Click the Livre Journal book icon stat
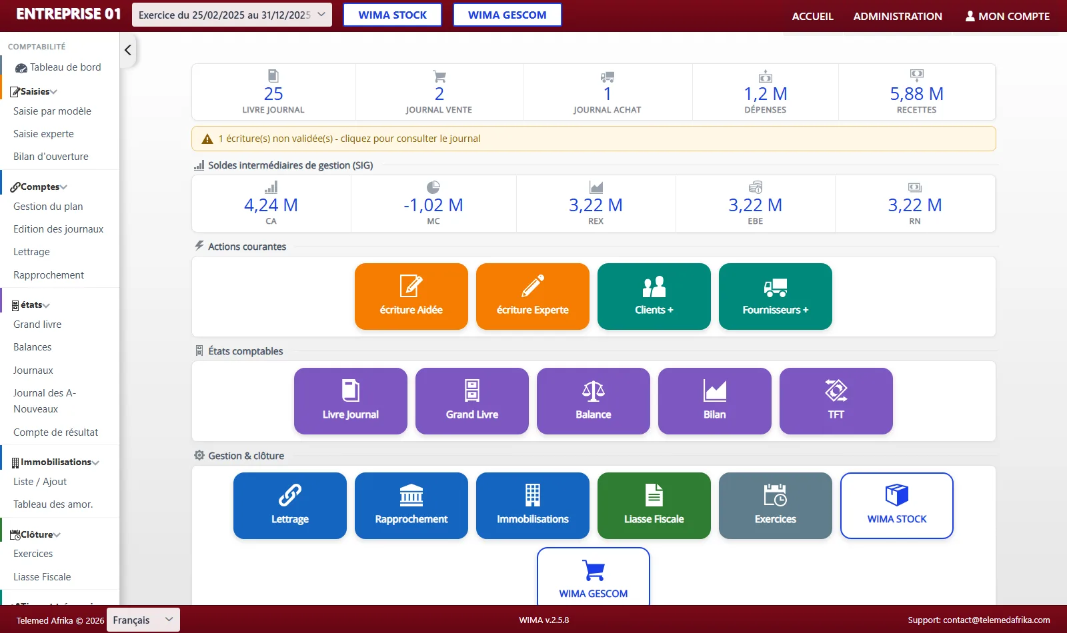Image resolution: width=1067 pixels, height=633 pixels. [x=273, y=76]
